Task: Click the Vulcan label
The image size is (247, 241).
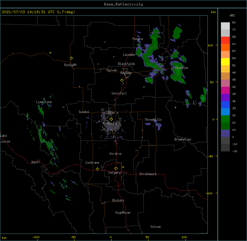Action: (156, 227)
